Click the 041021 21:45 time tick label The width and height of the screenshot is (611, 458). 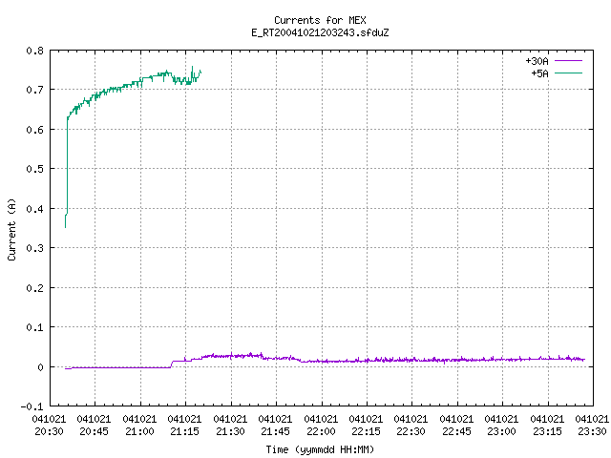point(275,426)
